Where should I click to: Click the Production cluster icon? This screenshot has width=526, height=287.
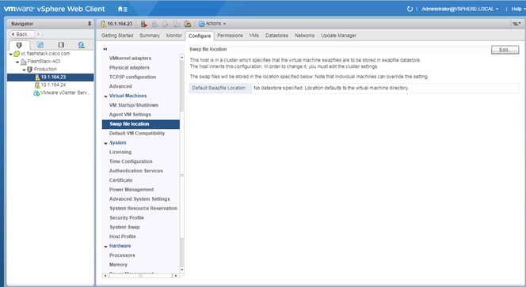click(29, 70)
